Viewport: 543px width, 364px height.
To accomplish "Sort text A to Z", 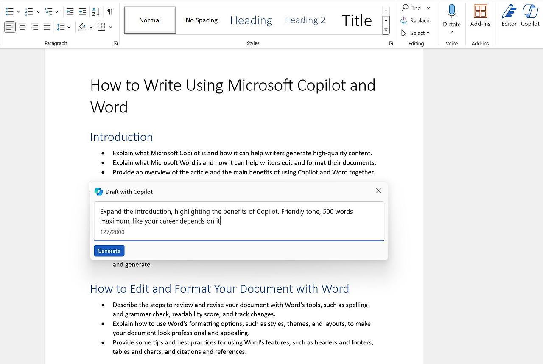I will (96, 11).
